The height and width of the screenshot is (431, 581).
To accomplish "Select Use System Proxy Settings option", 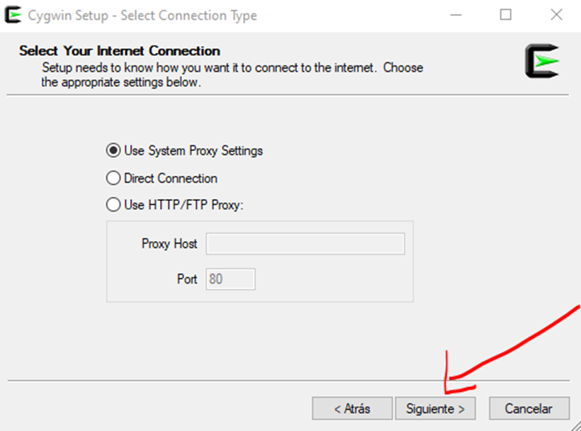I will click(113, 151).
